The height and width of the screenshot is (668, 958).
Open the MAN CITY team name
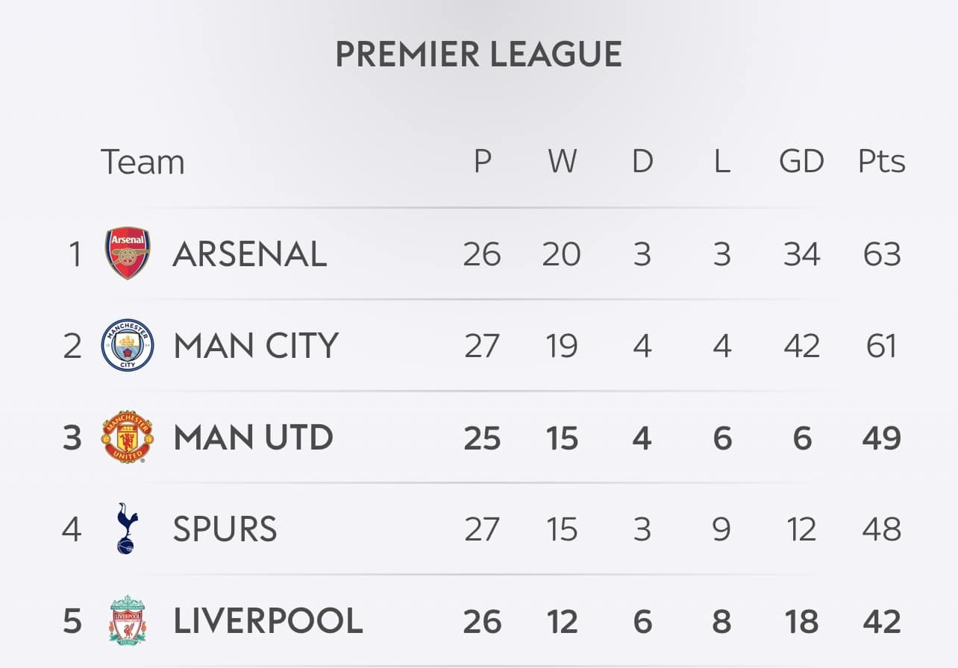pos(256,346)
